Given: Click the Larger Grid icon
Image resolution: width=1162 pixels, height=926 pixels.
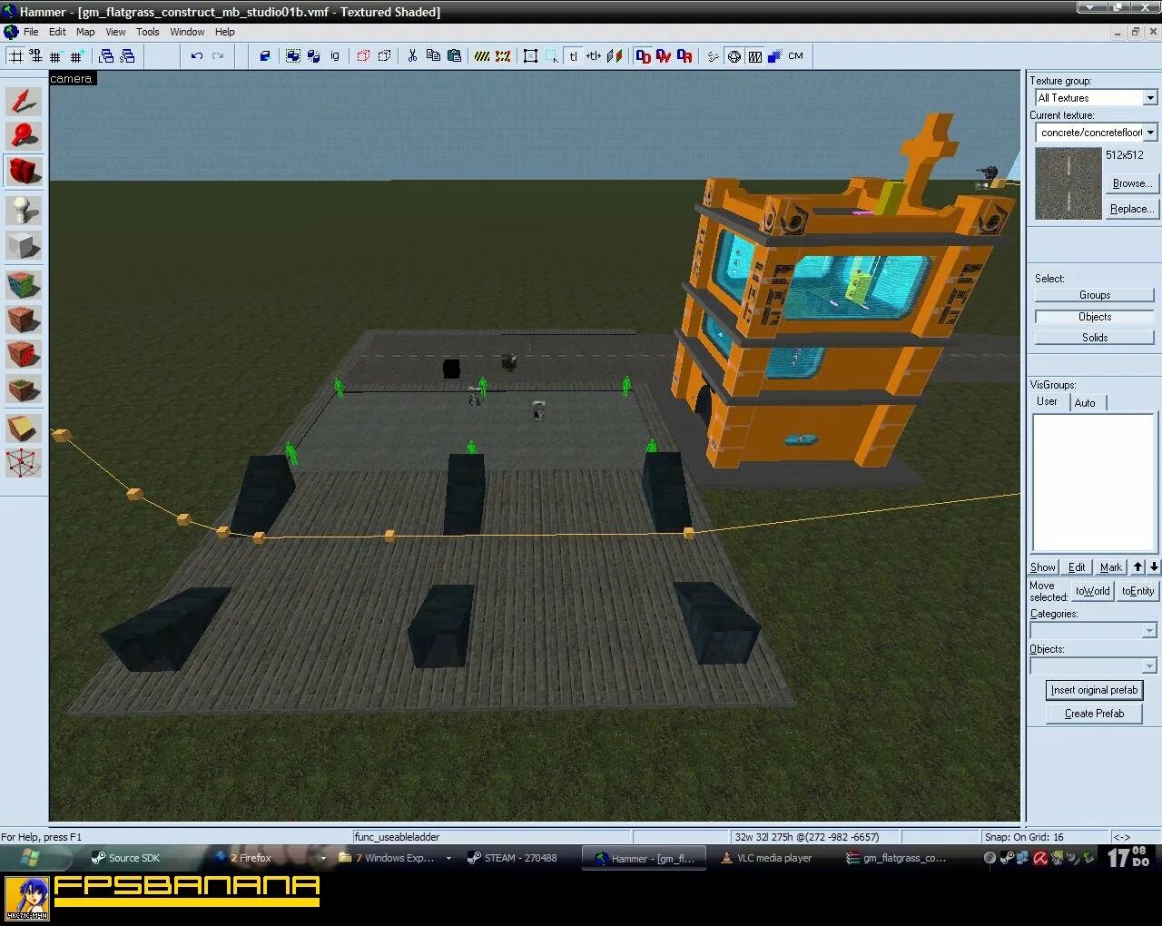Looking at the screenshot, I should coord(76,56).
